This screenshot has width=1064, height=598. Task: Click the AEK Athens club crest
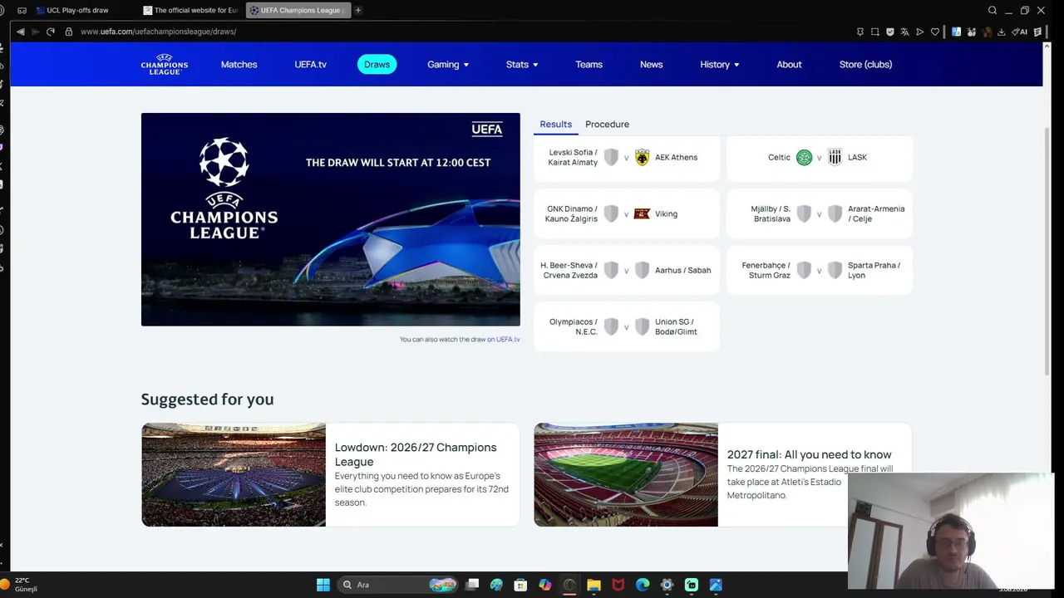tap(642, 157)
